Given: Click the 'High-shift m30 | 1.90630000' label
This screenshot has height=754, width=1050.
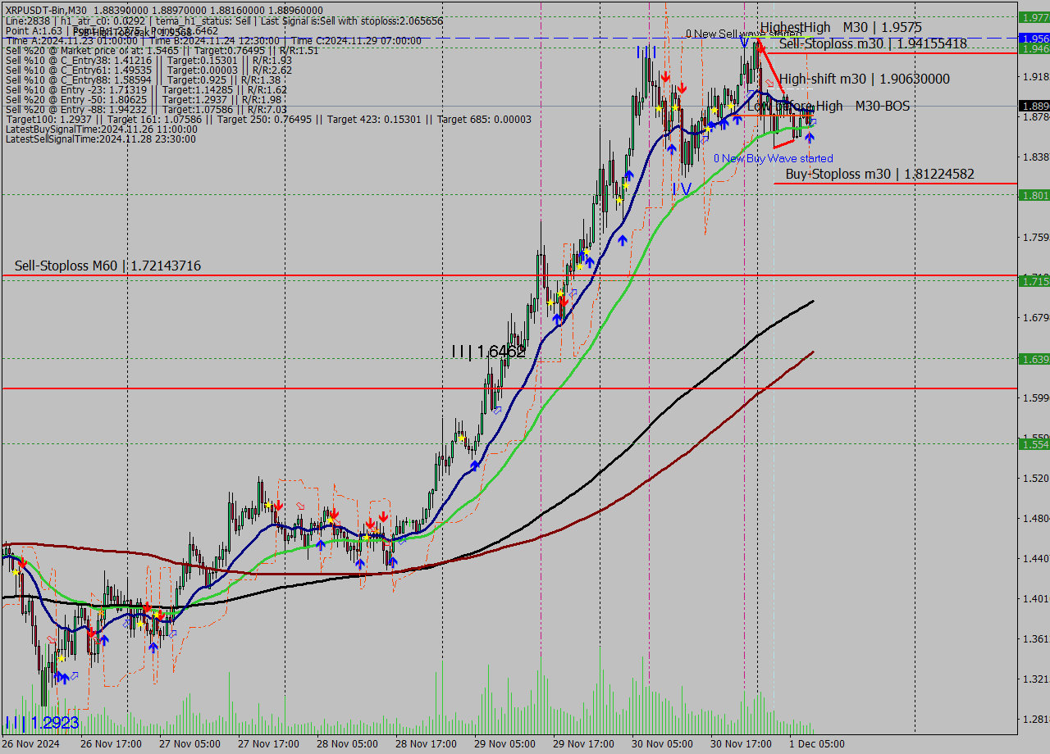Looking at the screenshot, I should click(x=865, y=79).
